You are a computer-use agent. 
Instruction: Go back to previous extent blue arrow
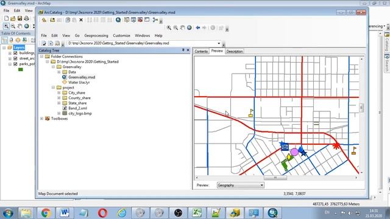tap(197, 27)
